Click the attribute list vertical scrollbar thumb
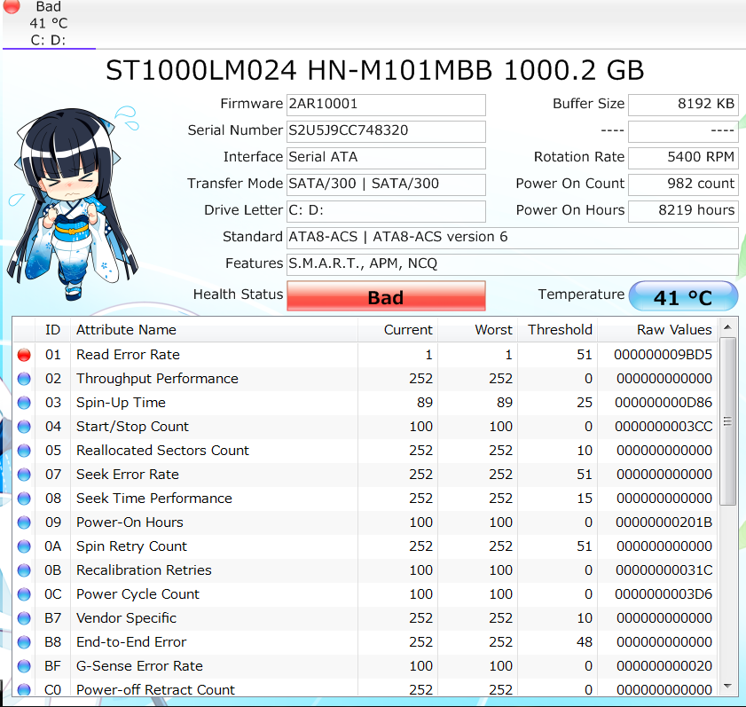746x707 pixels. [727, 421]
